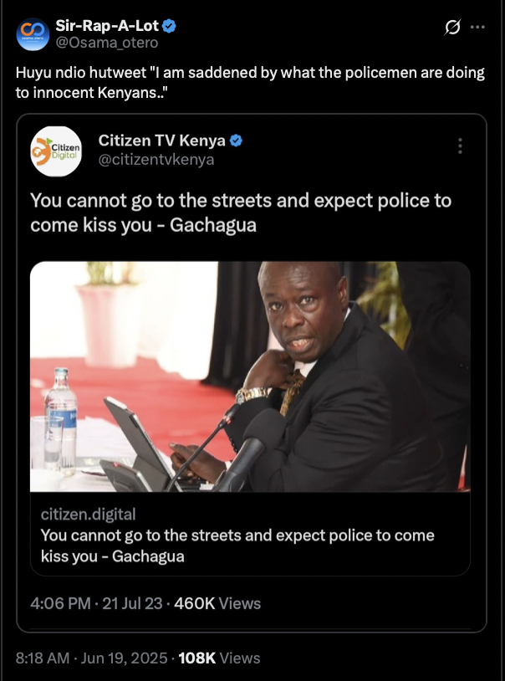
Task: Open Citizen Digital profile logo
Action: pyautogui.click(x=56, y=151)
